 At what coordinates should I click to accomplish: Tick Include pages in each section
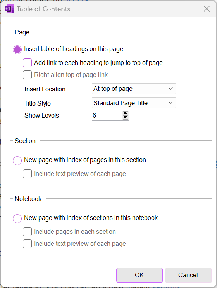[27, 232]
